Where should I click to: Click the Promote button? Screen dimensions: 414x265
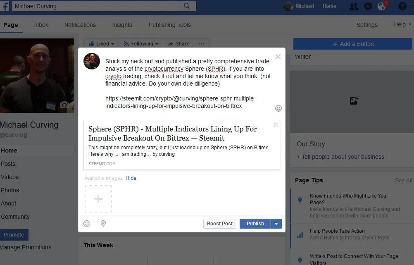coord(14,235)
